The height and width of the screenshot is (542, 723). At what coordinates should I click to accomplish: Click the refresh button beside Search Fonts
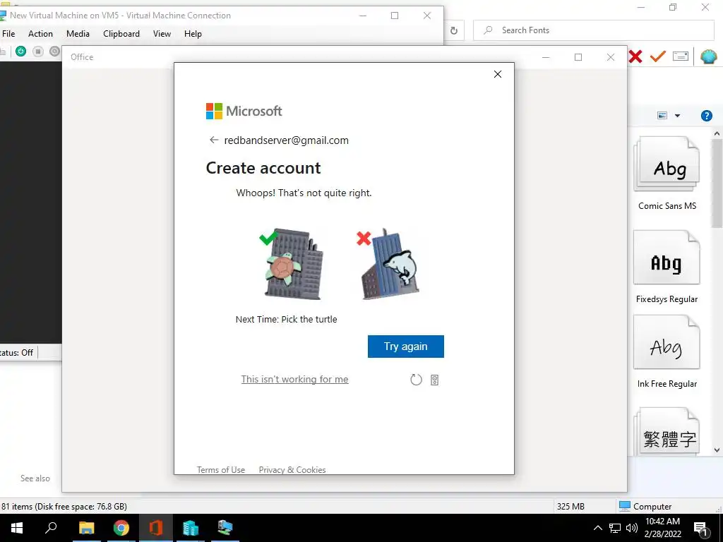click(x=454, y=30)
